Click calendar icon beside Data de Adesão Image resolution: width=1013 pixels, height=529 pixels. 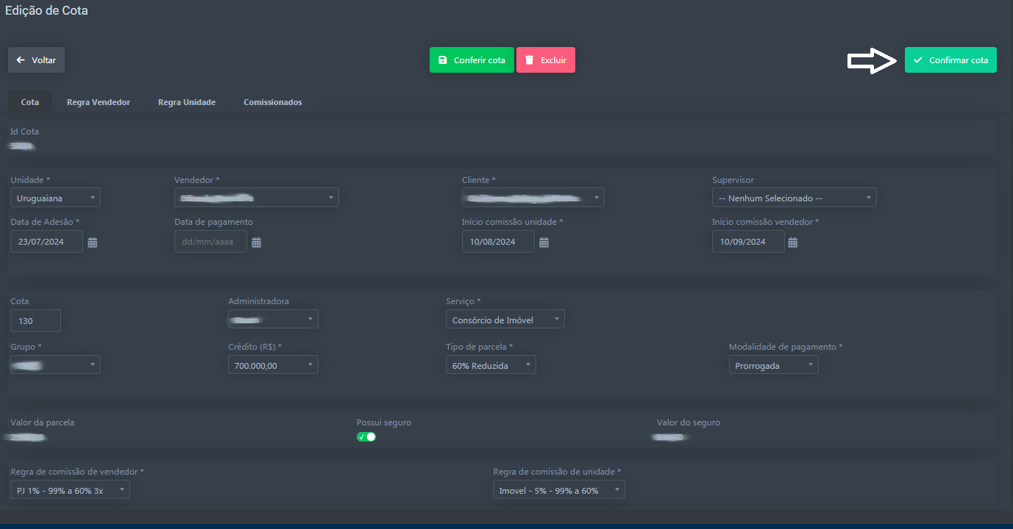93,242
